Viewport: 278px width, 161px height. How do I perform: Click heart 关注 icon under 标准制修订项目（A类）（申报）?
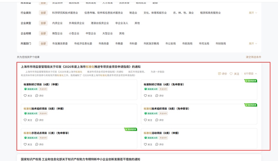[x=25, y=96]
